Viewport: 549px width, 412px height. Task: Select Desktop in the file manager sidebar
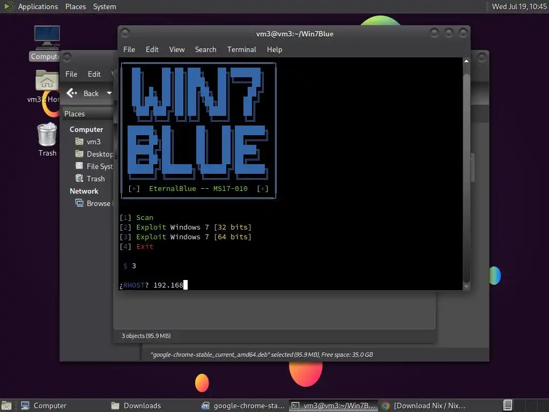point(100,154)
